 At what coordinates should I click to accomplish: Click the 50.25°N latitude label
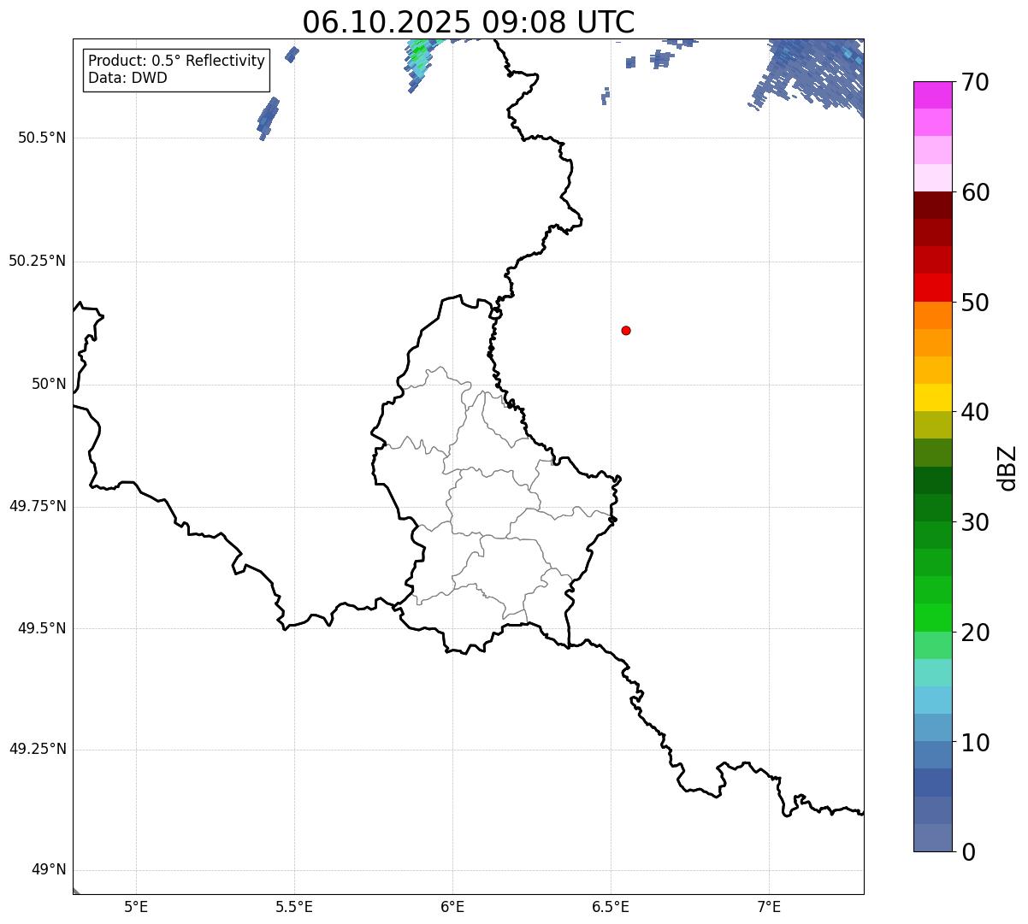[x=37, y=261]
